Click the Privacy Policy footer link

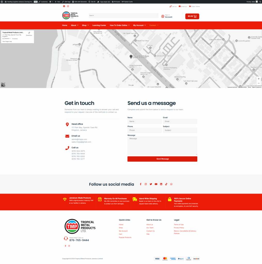pos(179,228)
